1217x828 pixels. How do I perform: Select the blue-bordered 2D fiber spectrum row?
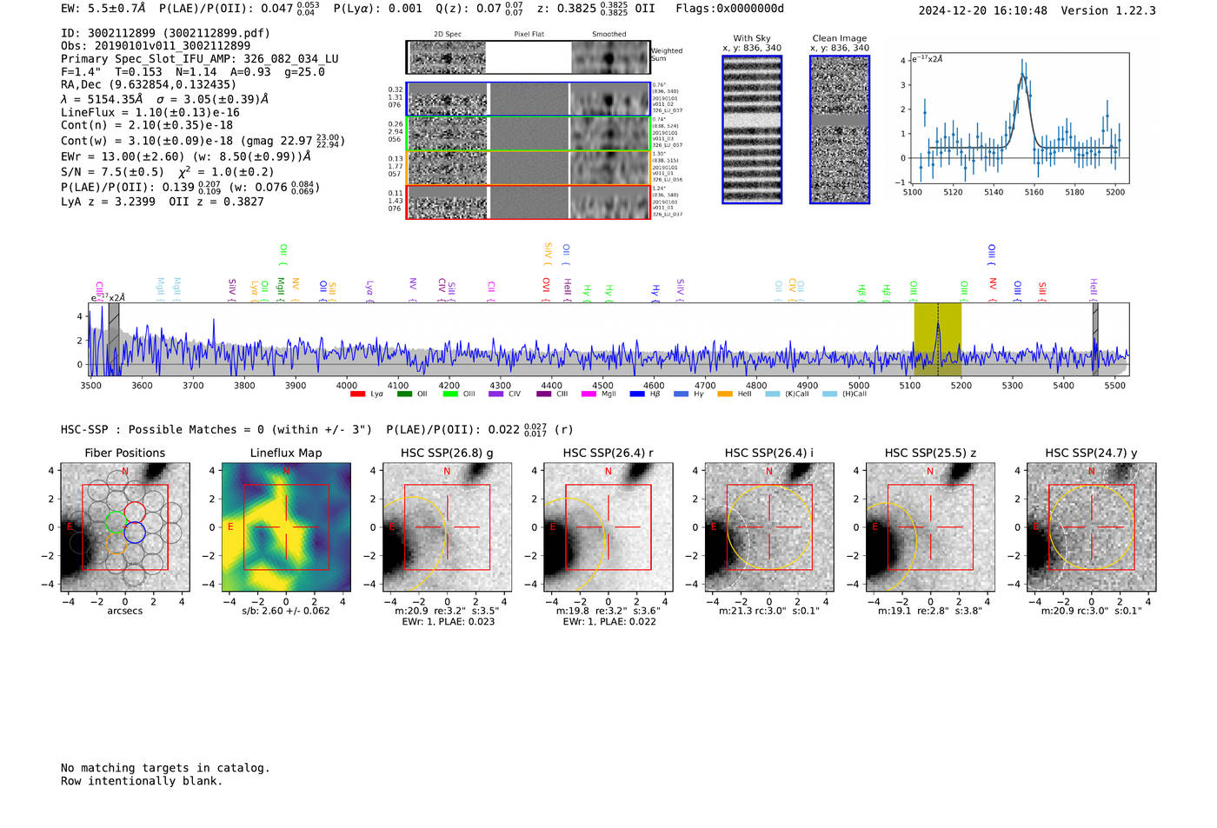(529, 99)
